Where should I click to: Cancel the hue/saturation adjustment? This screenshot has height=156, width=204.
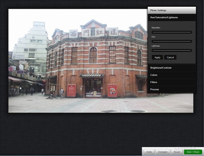point(170,57)
